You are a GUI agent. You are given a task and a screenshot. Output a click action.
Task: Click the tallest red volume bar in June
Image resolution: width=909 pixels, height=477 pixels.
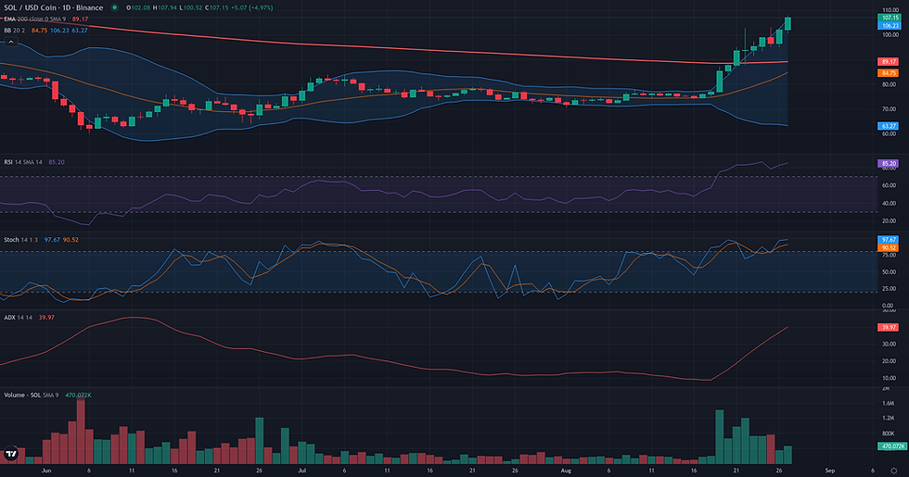point(81,431)
